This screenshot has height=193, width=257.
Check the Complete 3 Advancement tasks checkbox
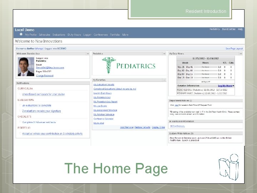pos(20,122)
